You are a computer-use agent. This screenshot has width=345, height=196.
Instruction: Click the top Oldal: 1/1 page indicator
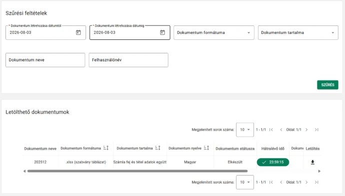pyautogui.click(x=293, y=130)
